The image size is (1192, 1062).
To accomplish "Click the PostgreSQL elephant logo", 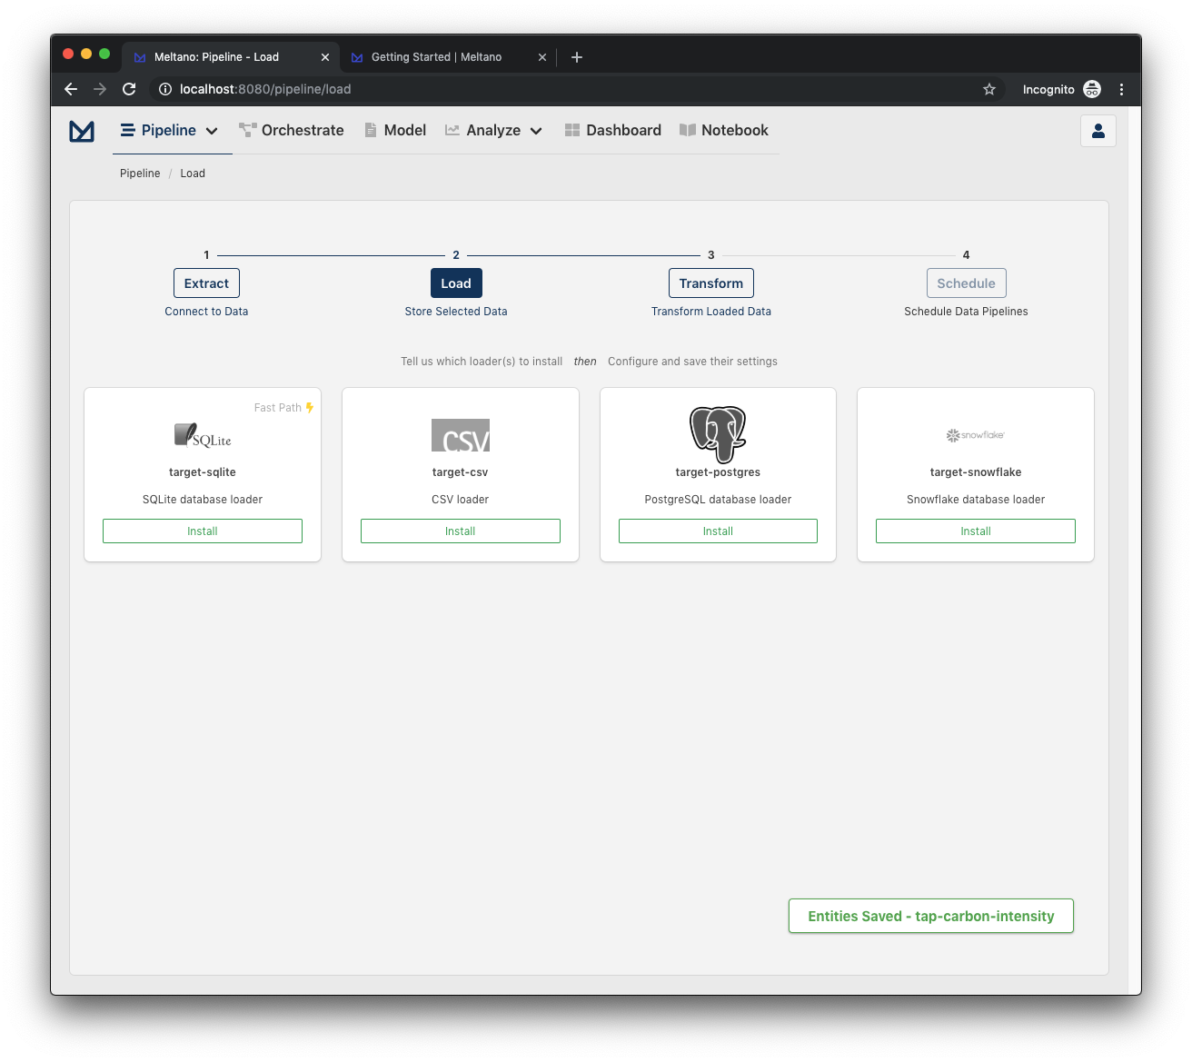I will [718, 434].
